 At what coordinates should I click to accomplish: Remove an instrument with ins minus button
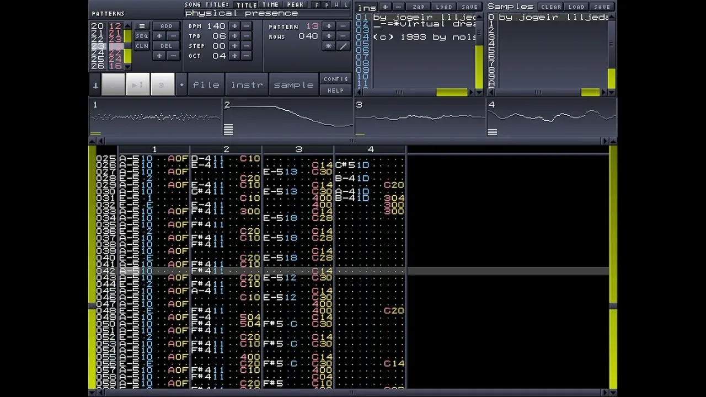[398, 7]
